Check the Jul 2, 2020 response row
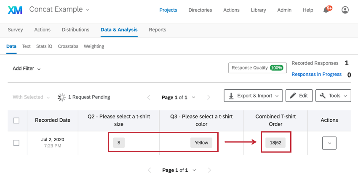358x179 pixels. 16,143
